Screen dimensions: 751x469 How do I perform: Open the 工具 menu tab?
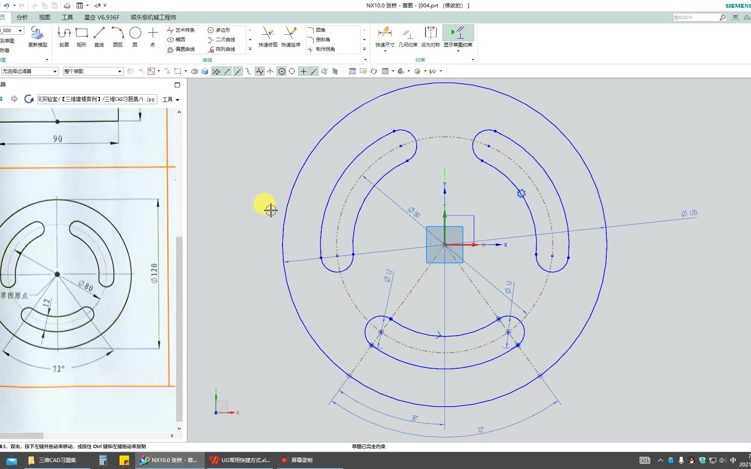point(67,17)
